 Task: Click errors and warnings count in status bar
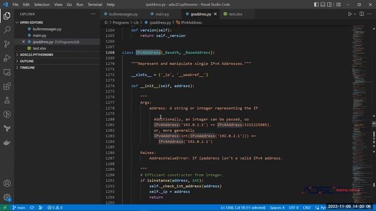pos(55,207)
